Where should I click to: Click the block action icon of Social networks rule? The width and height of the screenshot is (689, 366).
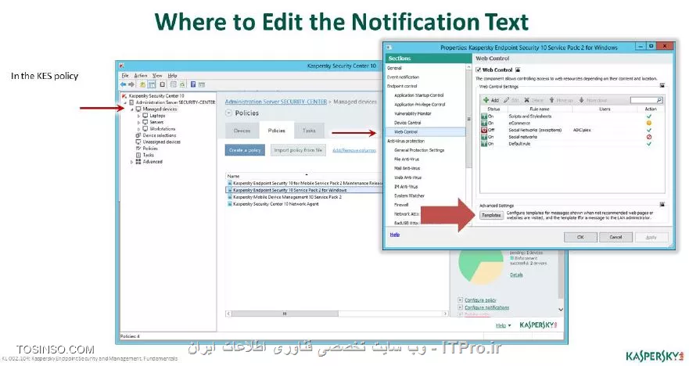click(x=648, y=137)
